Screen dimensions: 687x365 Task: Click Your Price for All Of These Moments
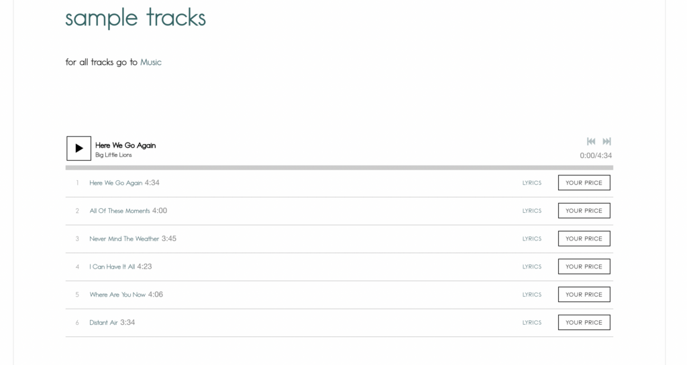click(584, 211)
